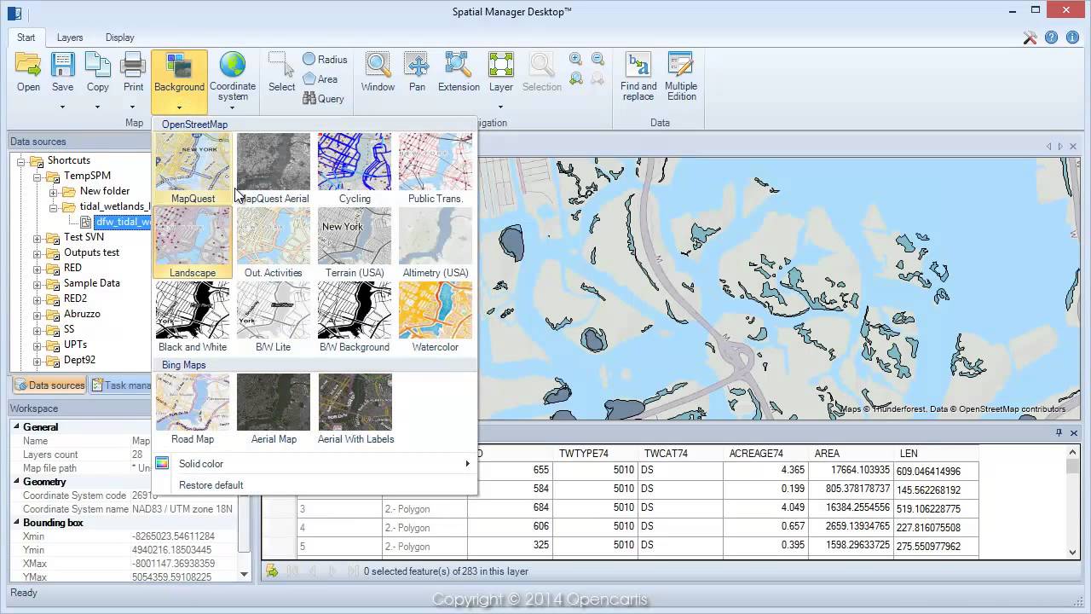The image size is (1091, 614).
Task: Collapse the General properties section
Action: point(16,427)
